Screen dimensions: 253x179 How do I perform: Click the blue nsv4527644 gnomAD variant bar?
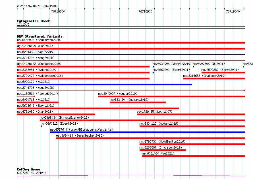tap(148, 132)
